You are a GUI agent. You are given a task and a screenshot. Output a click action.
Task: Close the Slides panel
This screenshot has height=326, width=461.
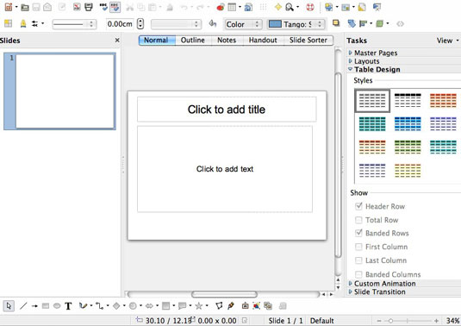[117, 40]
